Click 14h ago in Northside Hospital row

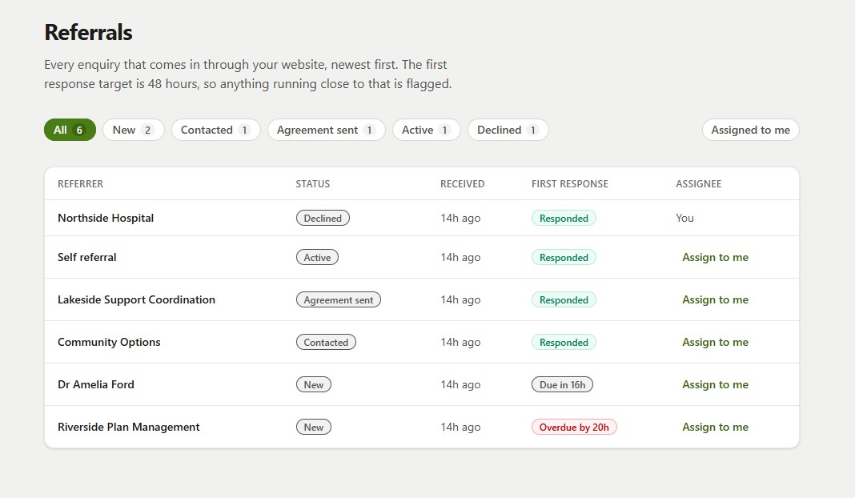pos(461,219)
